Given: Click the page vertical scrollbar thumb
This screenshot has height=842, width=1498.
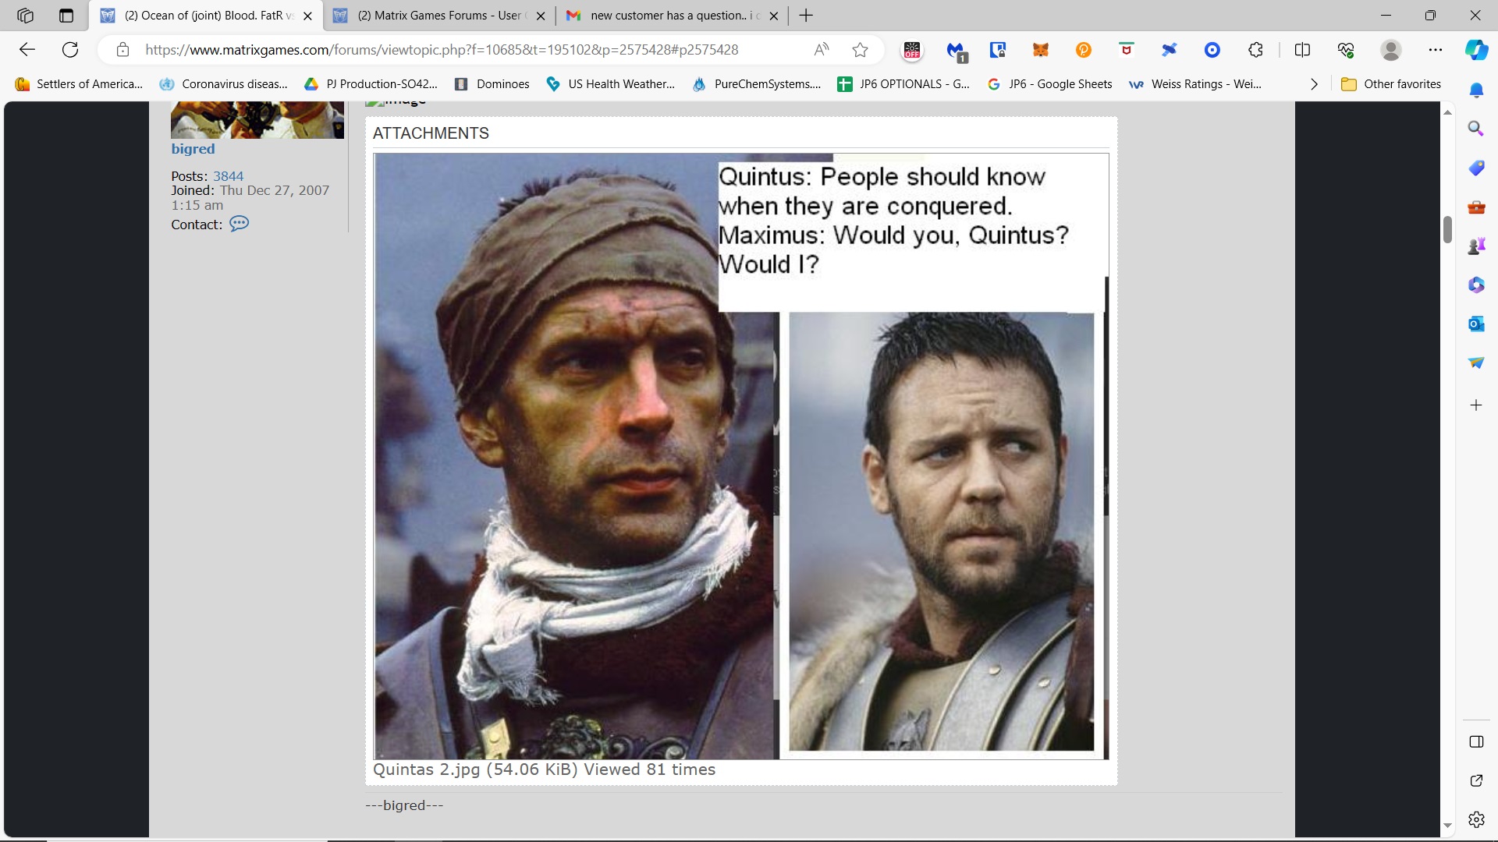Looking at the screenshot, I should 1447,230.
